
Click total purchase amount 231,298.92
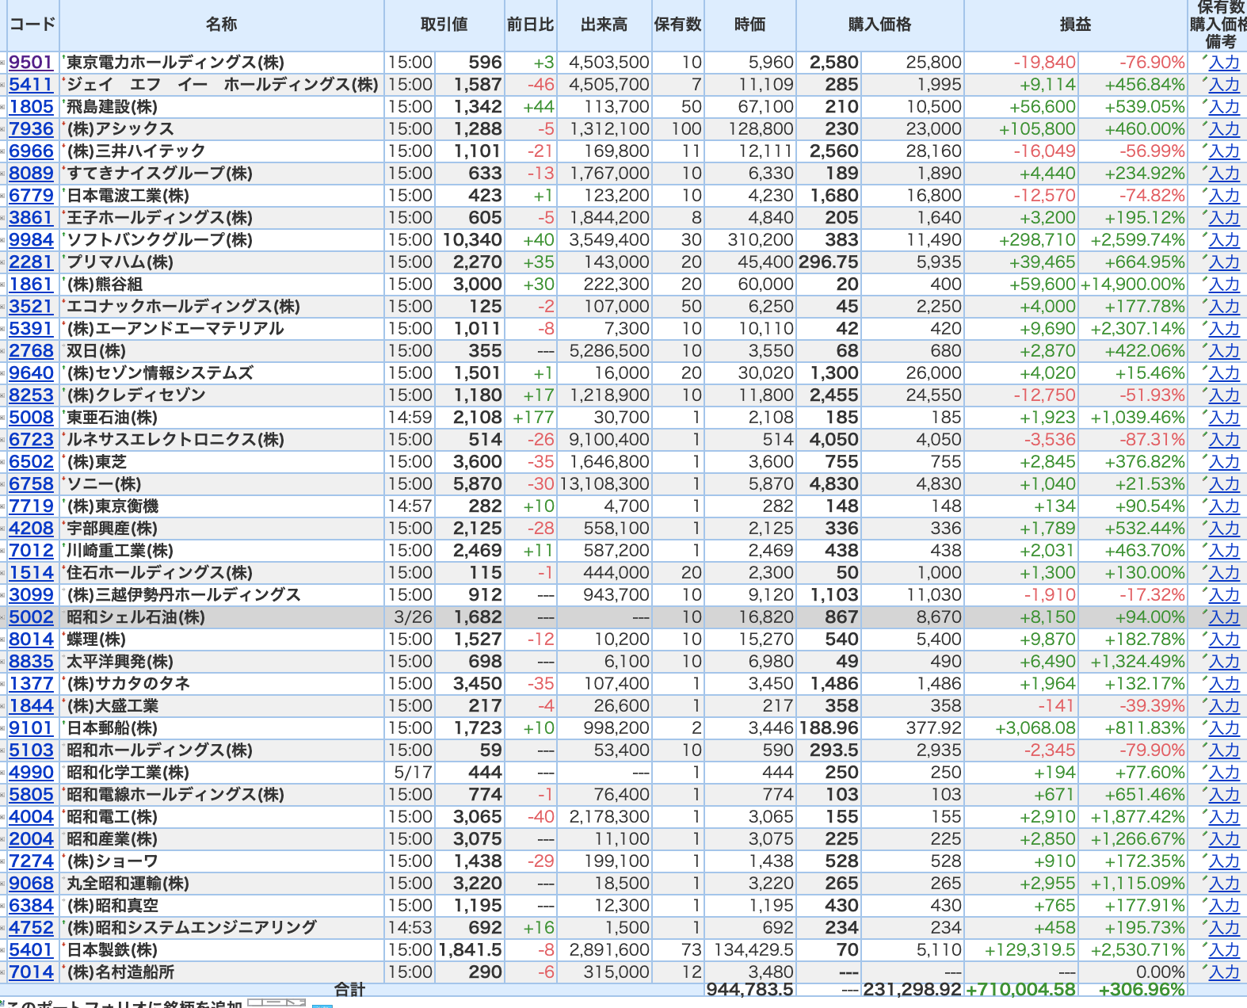pos(912,990)
